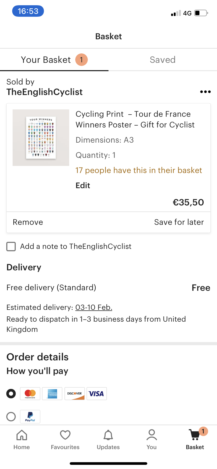Open the seller options three-dot menu
The width and height of the screenshot is (217, 469).
click(205, 92)
